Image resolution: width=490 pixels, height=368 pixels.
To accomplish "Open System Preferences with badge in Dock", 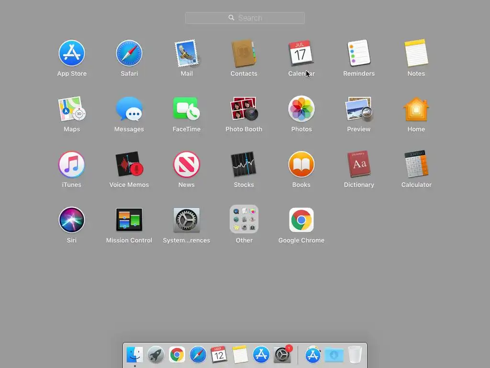I will tap(282, 355).
